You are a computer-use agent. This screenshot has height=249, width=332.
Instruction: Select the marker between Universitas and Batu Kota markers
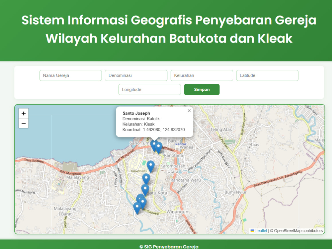[x=146, y=179]
